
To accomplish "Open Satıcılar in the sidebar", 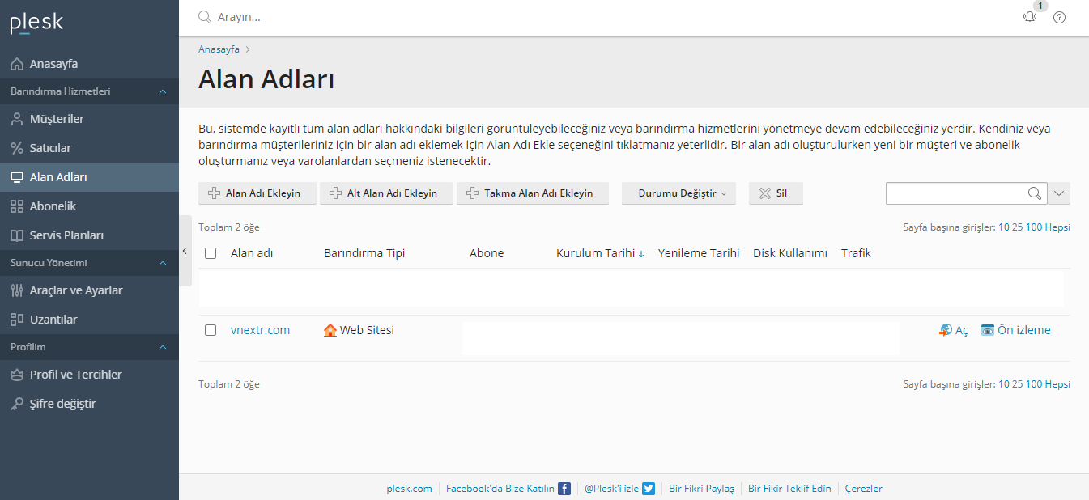I will click(x=89, y=148).
